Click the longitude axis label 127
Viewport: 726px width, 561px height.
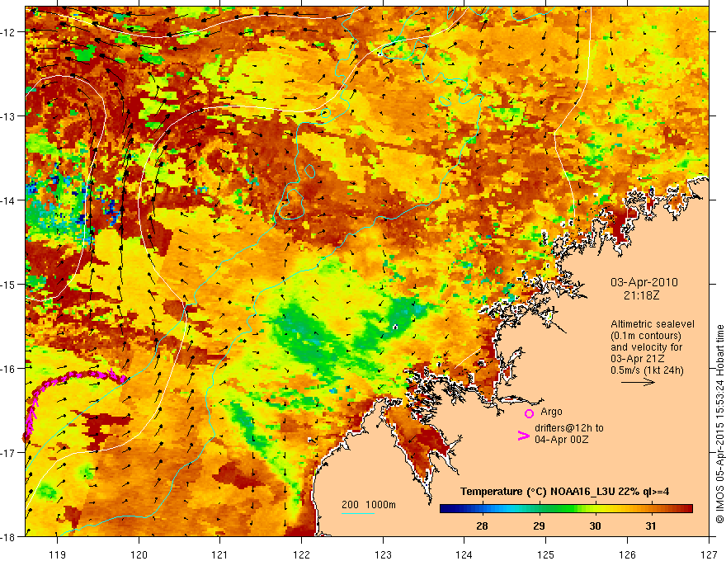(x=709, y=554)
